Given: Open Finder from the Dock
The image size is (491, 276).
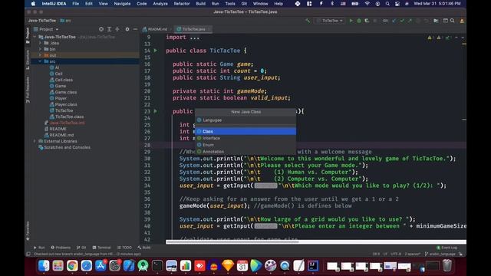Looking at the screenshot, I should point(44,266).
